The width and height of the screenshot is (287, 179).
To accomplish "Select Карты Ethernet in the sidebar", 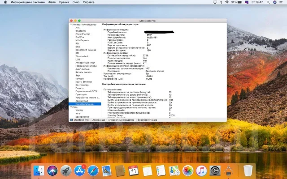I will point(84,81).
